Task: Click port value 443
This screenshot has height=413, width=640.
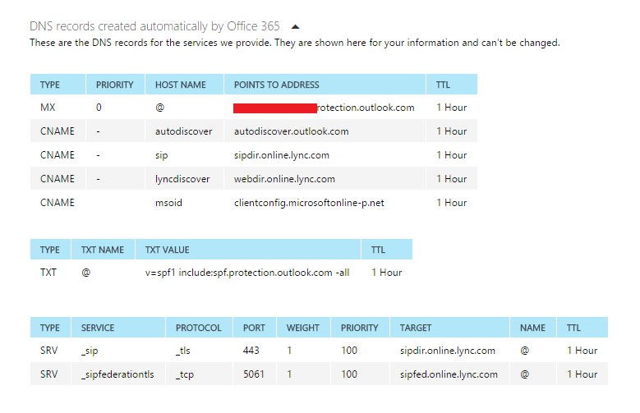Action: (251, 351)
